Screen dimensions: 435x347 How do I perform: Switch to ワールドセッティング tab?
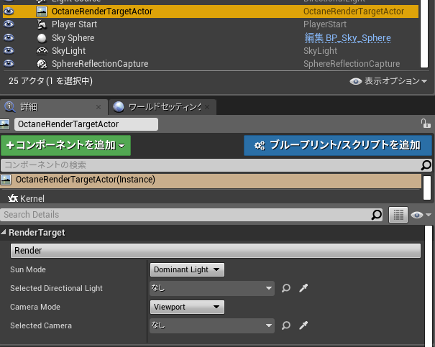(162, 107)
